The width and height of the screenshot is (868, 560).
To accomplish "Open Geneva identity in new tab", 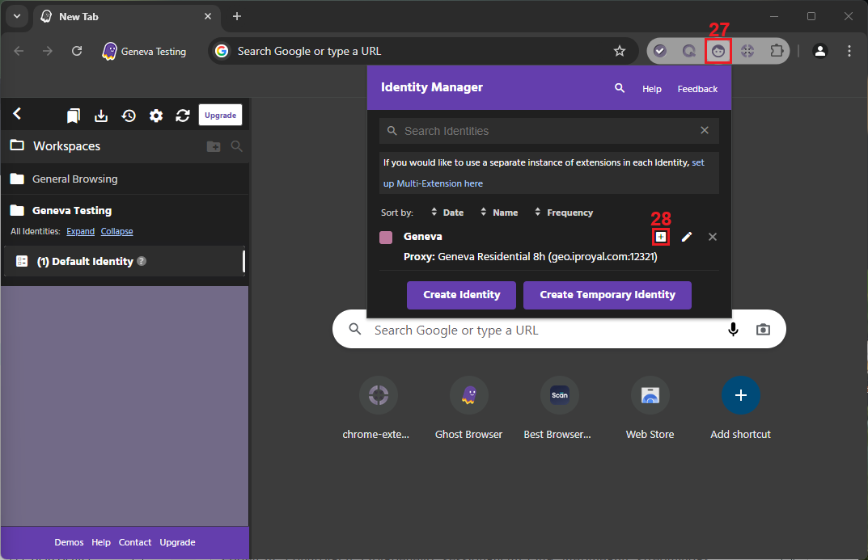I will (660, 237).
